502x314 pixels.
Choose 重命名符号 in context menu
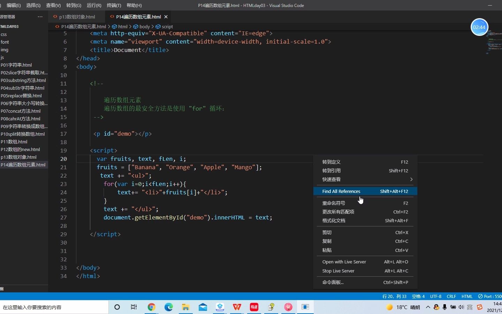tap(365, 203)
